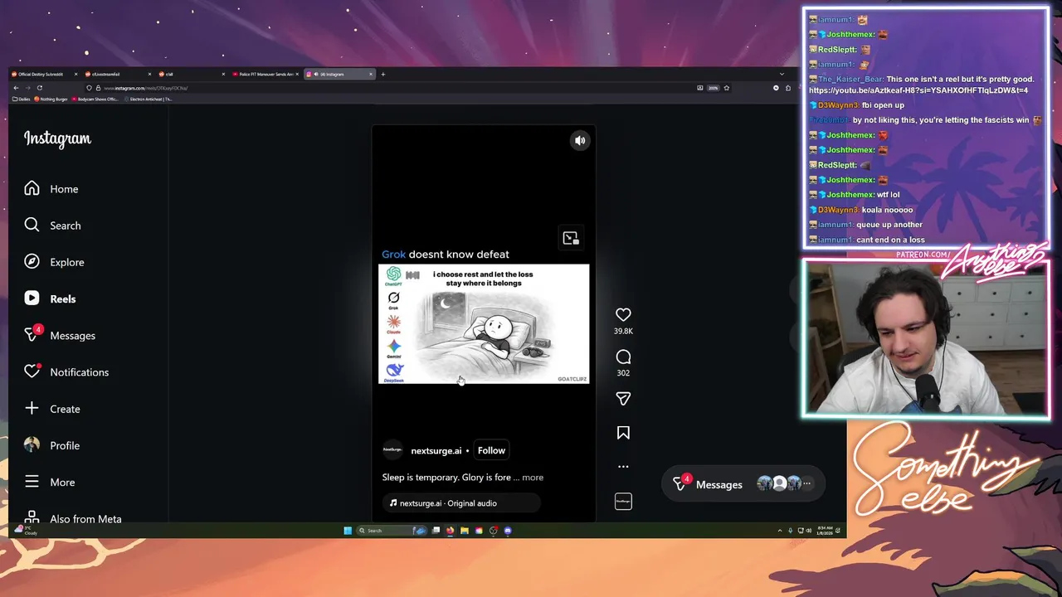Click the nextsurge.ai avatar
The image size is (1062, 597).
click(392, 450)
